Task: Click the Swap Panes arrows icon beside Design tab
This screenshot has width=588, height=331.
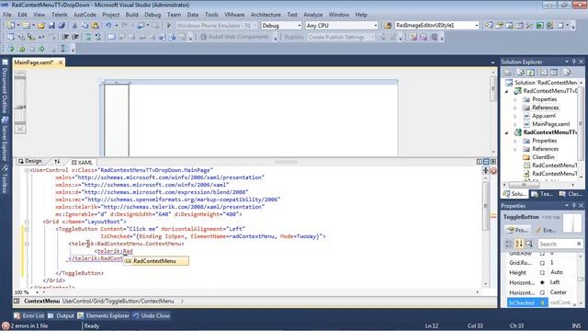Action: coord(57,162)
